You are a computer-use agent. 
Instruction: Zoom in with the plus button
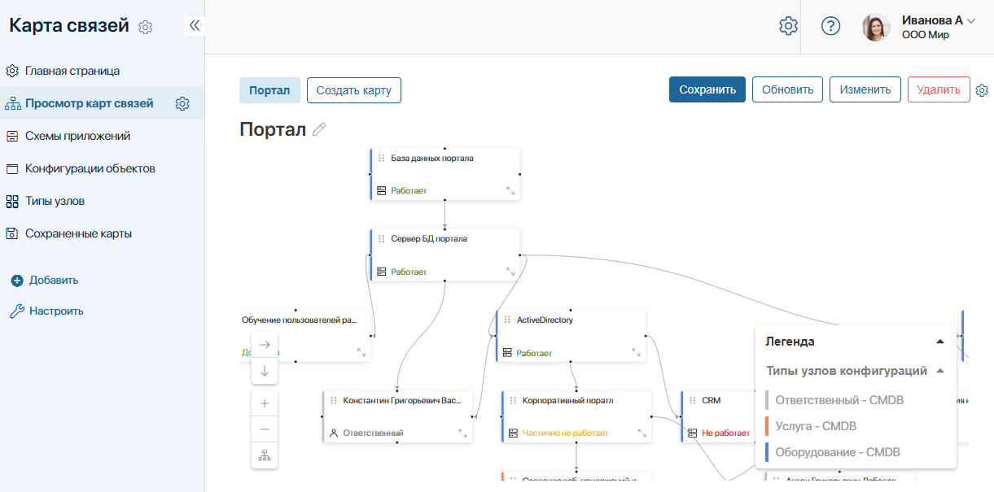click(265, 403)
